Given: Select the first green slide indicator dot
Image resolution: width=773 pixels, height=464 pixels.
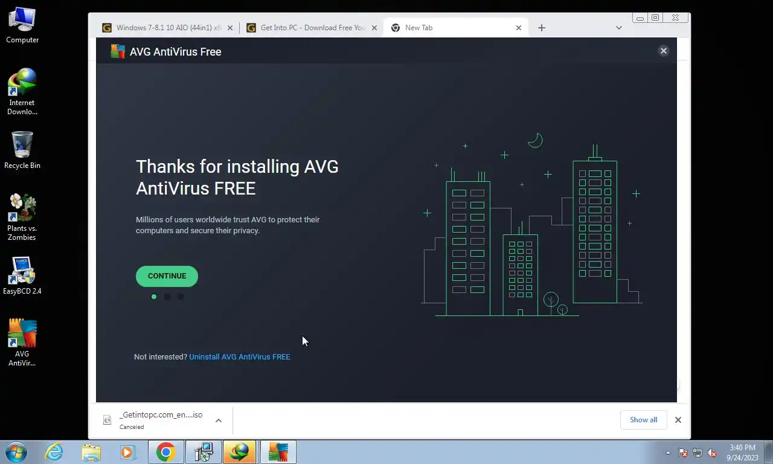Looking at the screenshot, I should 154,297.
